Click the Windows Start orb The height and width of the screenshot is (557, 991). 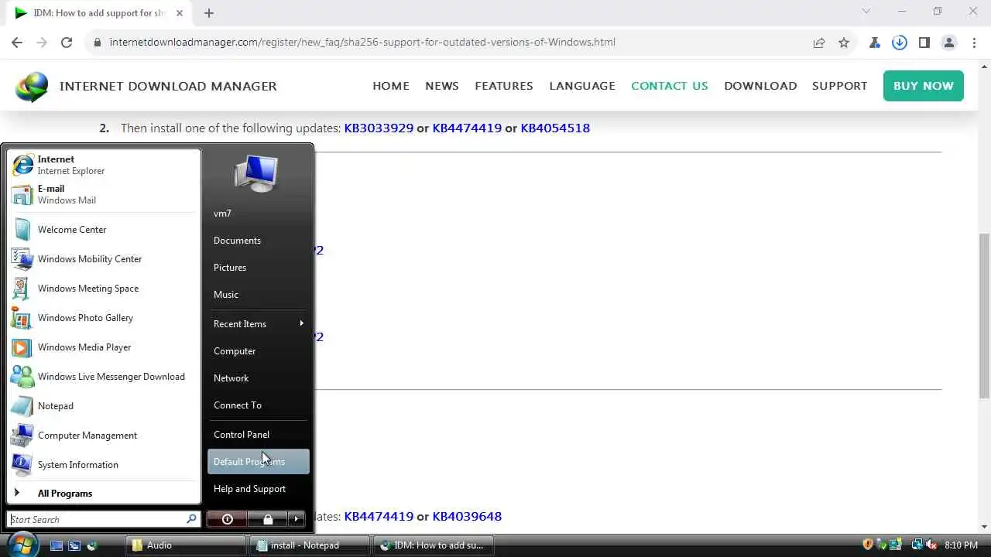click(x=22, y=544)
